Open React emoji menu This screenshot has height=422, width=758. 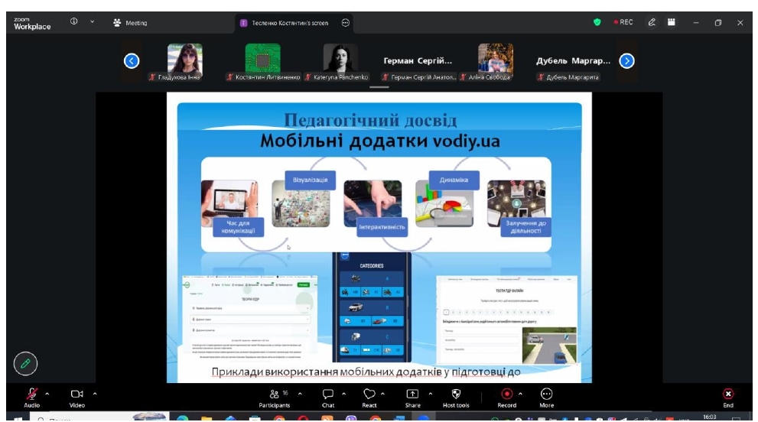[369, 398]
